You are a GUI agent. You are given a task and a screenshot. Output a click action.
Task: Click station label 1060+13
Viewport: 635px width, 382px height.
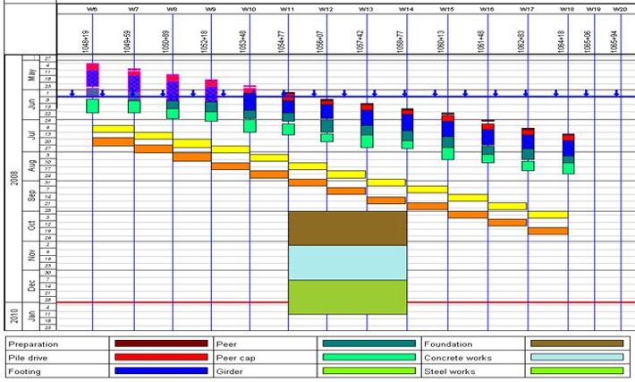pyautogui.click(x=441, y=41)
